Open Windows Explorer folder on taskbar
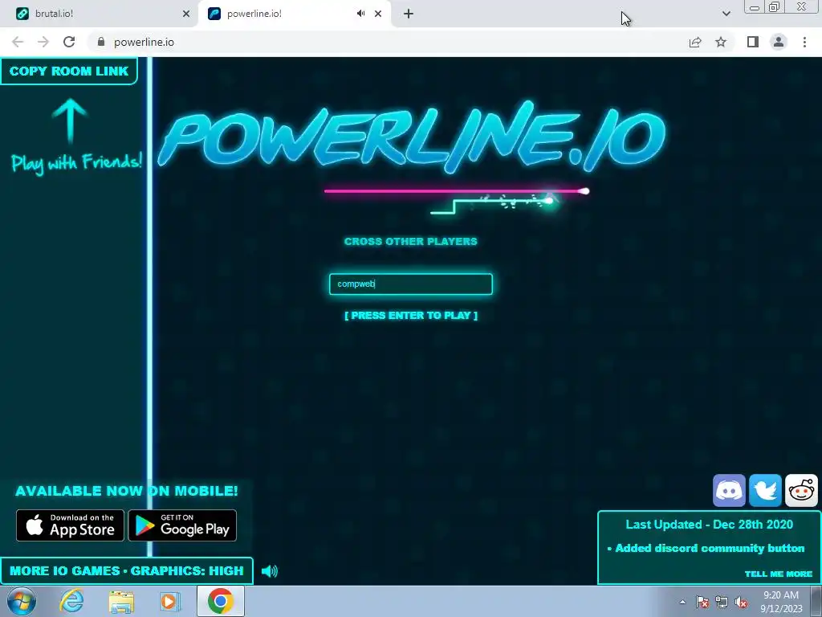Screen dimensions: 822x617 pyautogui.click(x=121, y=601)
